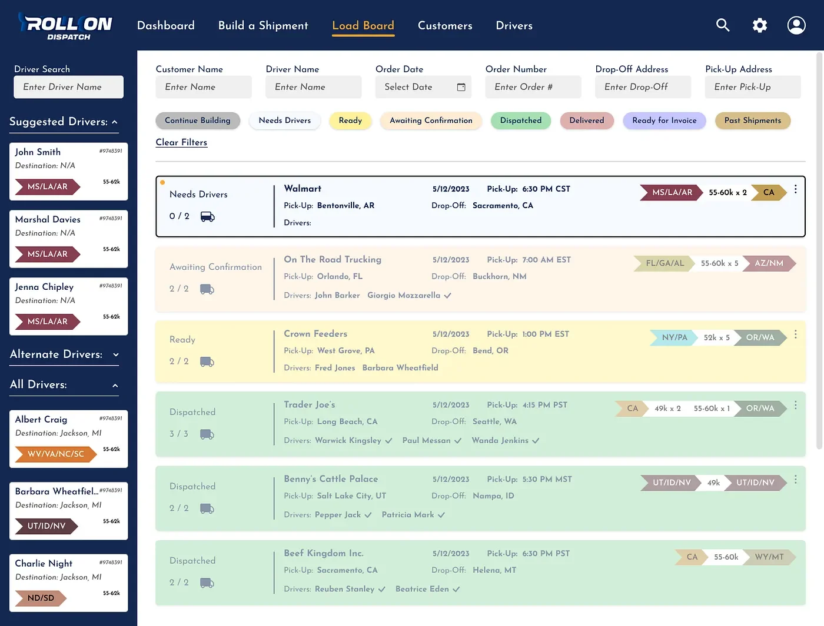This screenshot has height=626, width=824.
Task: Toggle the Awaiting Confirmation filter chip
Action: coord(431,120)
